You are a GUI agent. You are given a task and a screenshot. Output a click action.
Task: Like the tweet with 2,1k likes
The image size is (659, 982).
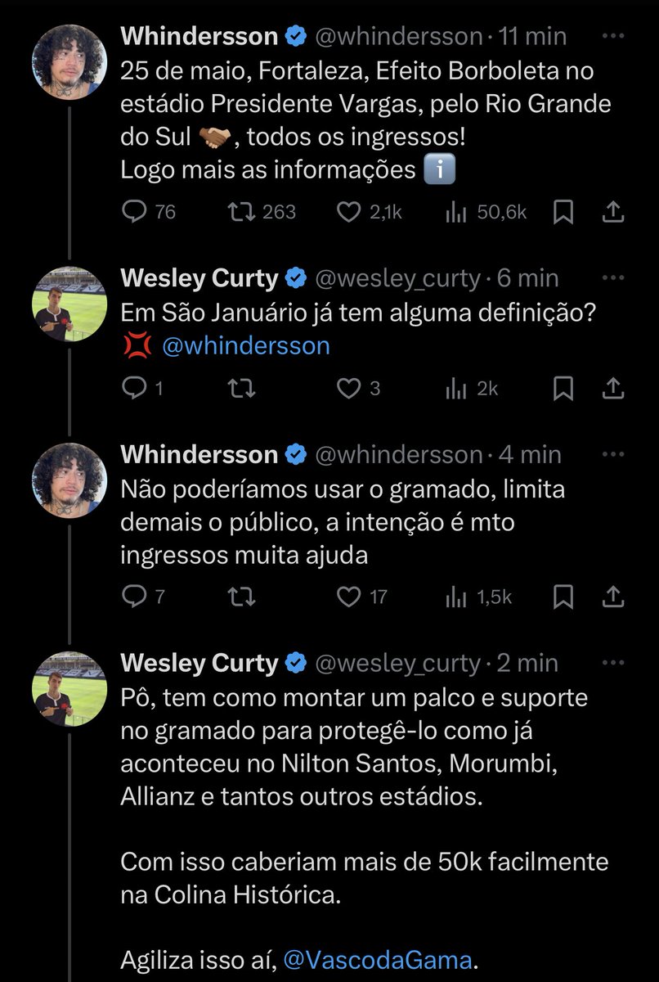coord(349,213)
